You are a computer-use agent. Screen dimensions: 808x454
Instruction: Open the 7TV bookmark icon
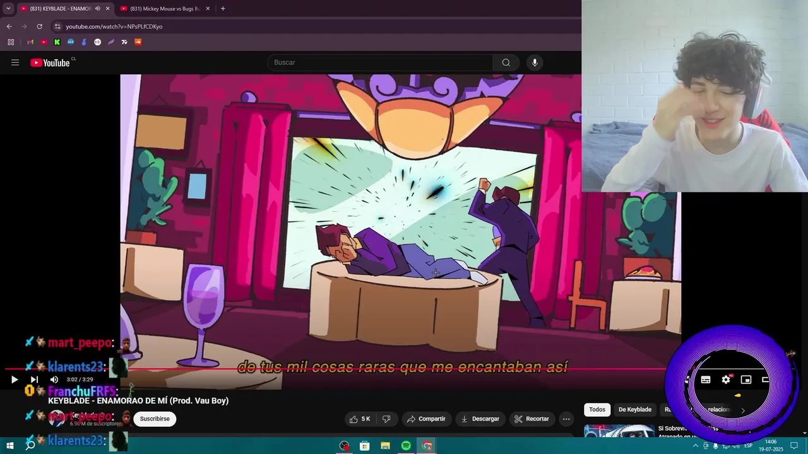click(x=124, y=42)
